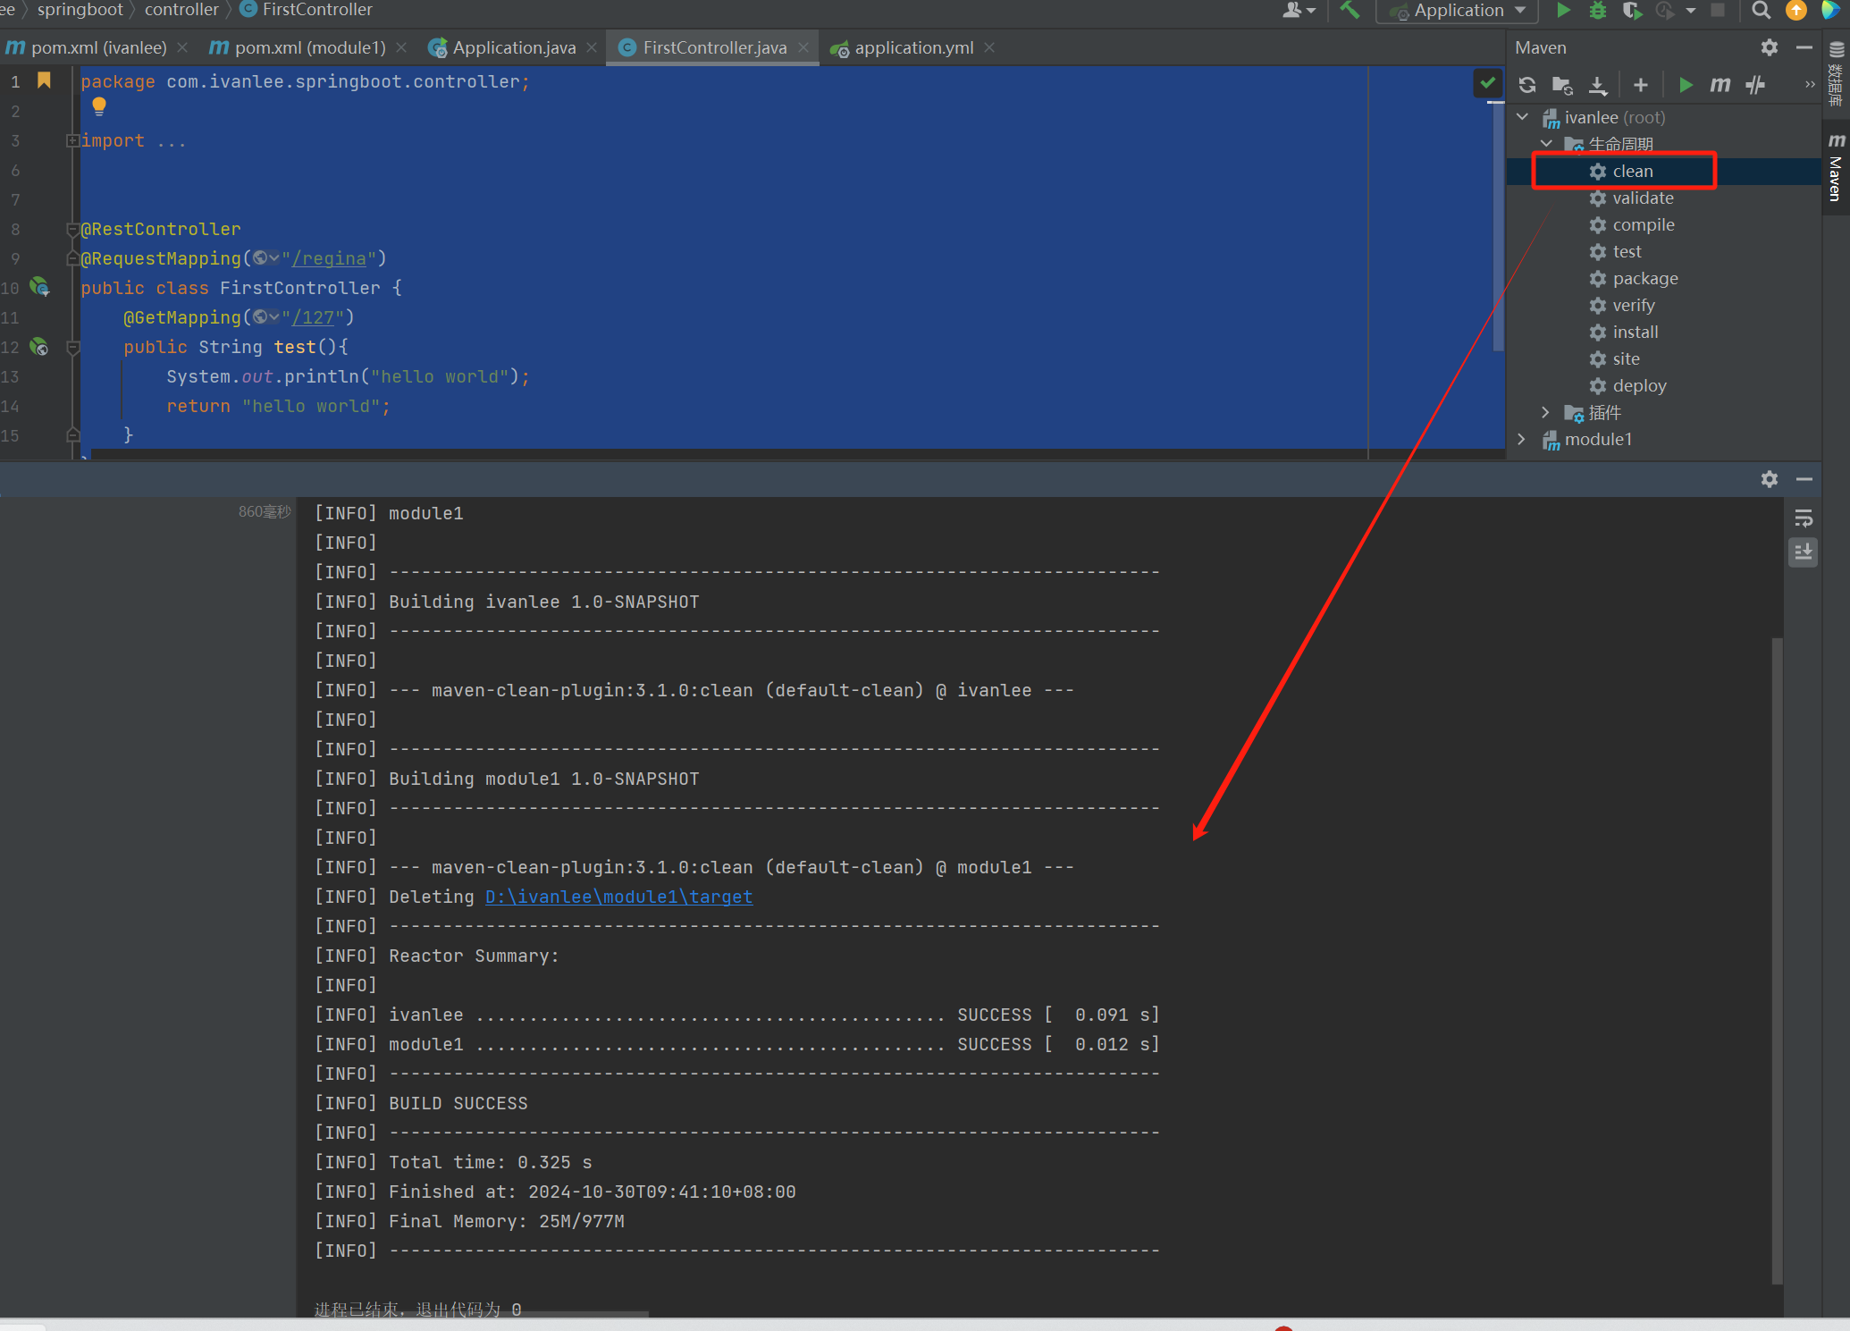The width and height of the screenshot is (1850, 1331).
Task: Click the Spring bean gutter icon on line 10
Action: [x=39, y=287]
